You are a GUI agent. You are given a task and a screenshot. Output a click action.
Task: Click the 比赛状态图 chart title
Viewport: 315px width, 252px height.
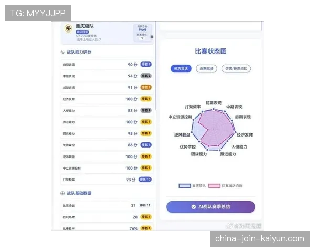211,51
